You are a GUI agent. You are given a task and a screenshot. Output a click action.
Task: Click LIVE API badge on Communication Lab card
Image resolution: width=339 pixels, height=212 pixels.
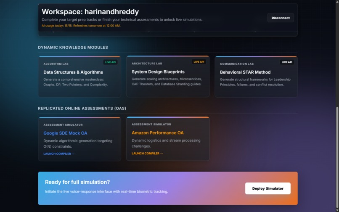tap(287, 62)
